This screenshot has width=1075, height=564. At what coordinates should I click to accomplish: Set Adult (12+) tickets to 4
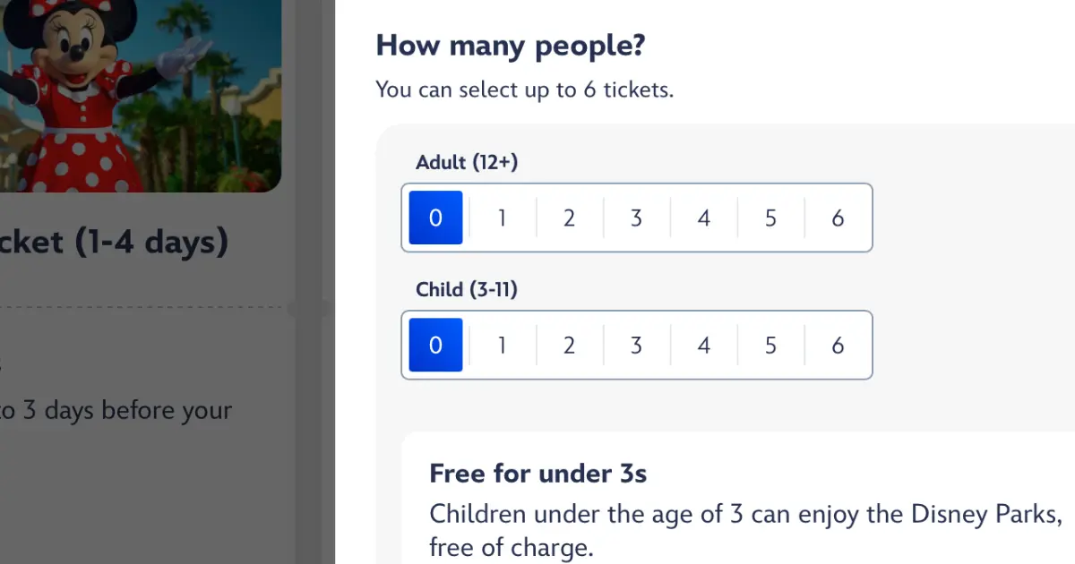(x=703, y=218)
